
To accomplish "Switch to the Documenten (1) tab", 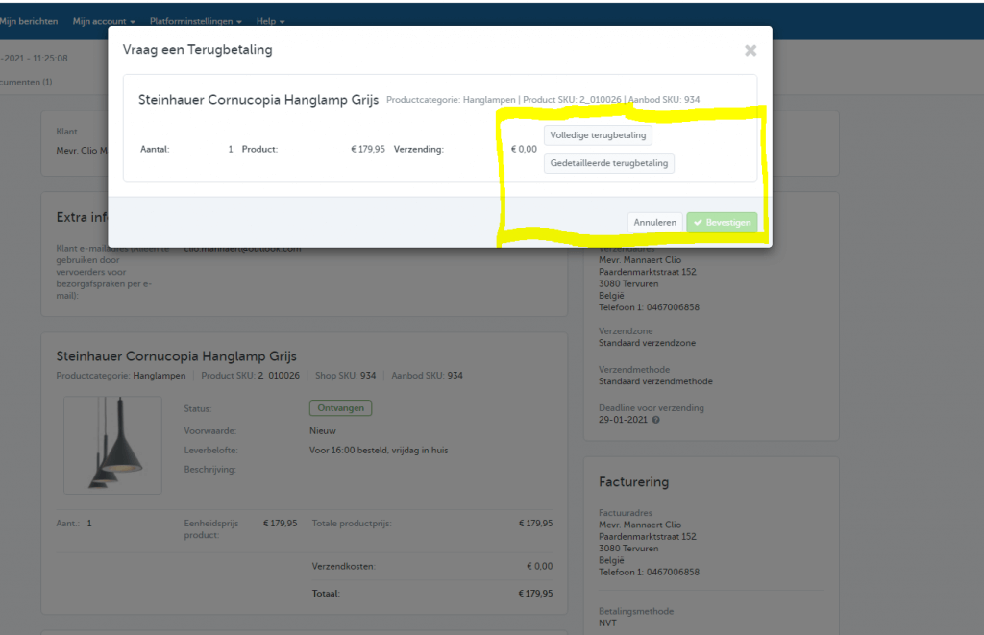I will [26, 82].
